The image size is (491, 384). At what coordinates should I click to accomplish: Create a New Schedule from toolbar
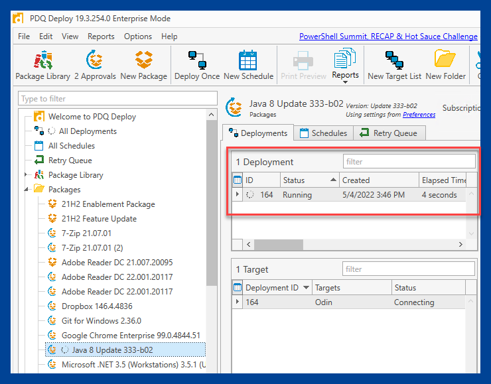(248, 65)
